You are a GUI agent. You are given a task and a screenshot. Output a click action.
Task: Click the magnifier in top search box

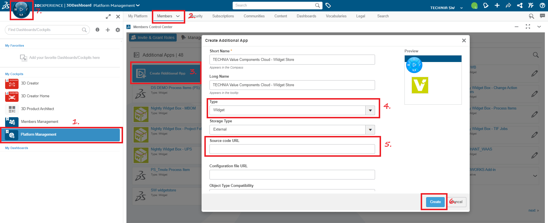317,5
